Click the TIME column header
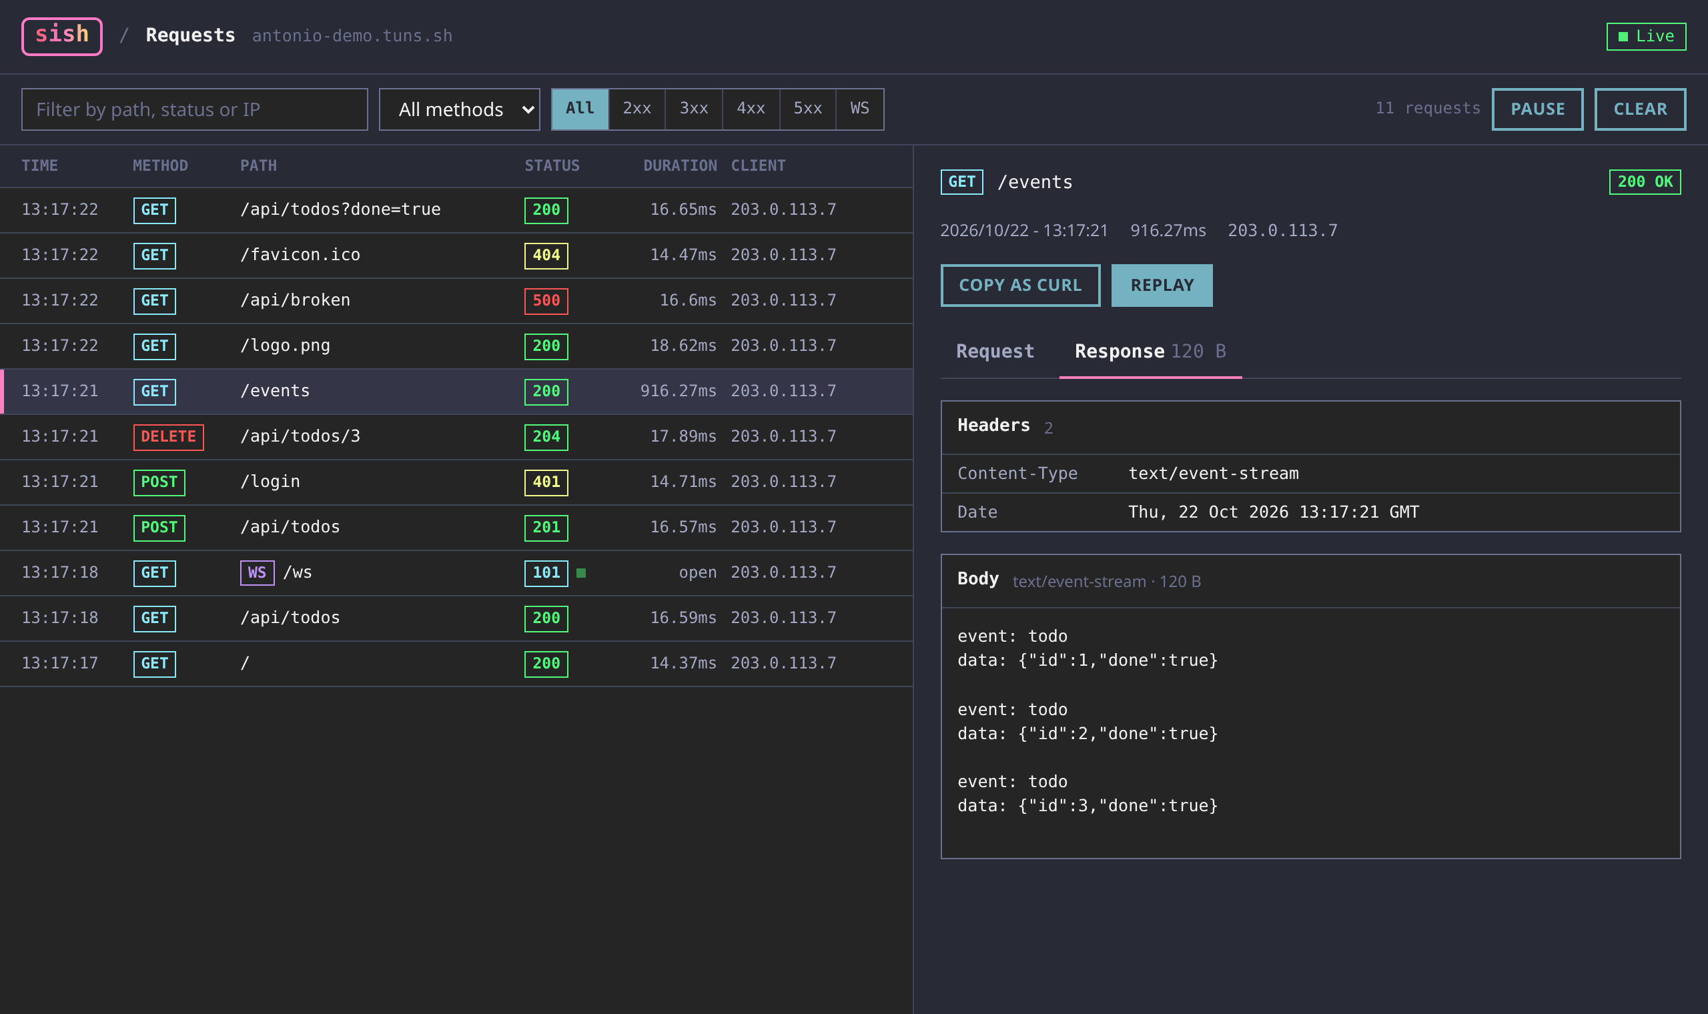 (39, 166)
